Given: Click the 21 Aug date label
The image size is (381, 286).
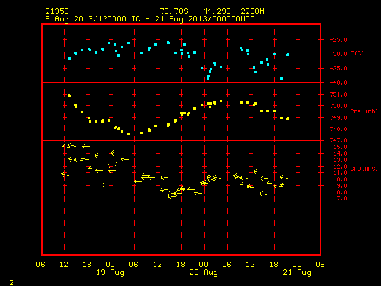Looking at the screenshot, I should [x=297, y=272].
